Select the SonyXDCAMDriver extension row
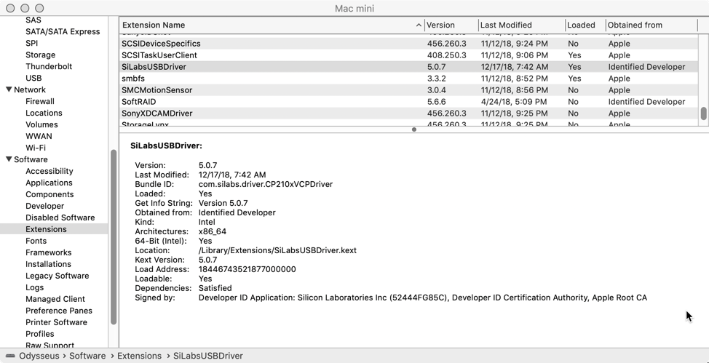Viewport: 709px width, 363px height. [409, 113]
